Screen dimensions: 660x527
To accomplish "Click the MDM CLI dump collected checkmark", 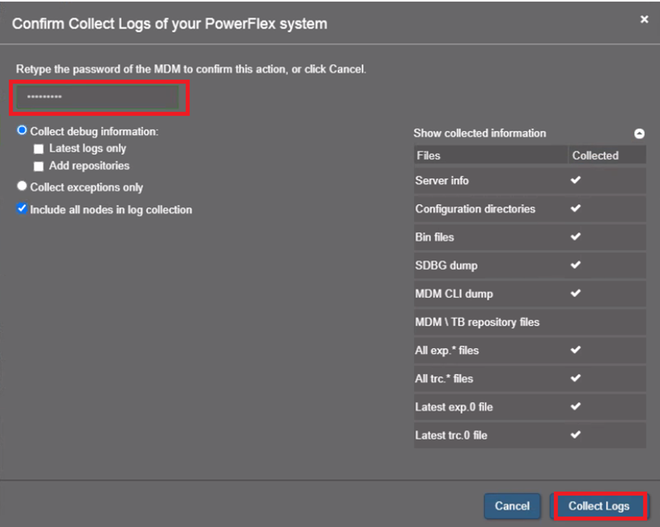I will [573, 293].
